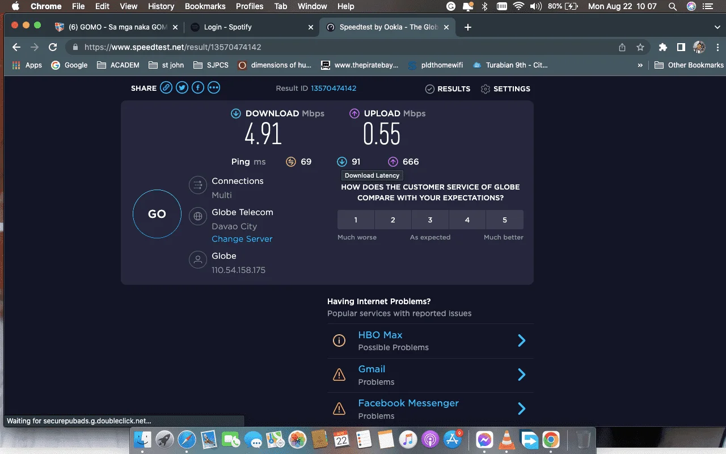Viewport: 726px width, 454px height.
Task: Expand HBO Max details with its chevron
Action: (x=522, y=340)
